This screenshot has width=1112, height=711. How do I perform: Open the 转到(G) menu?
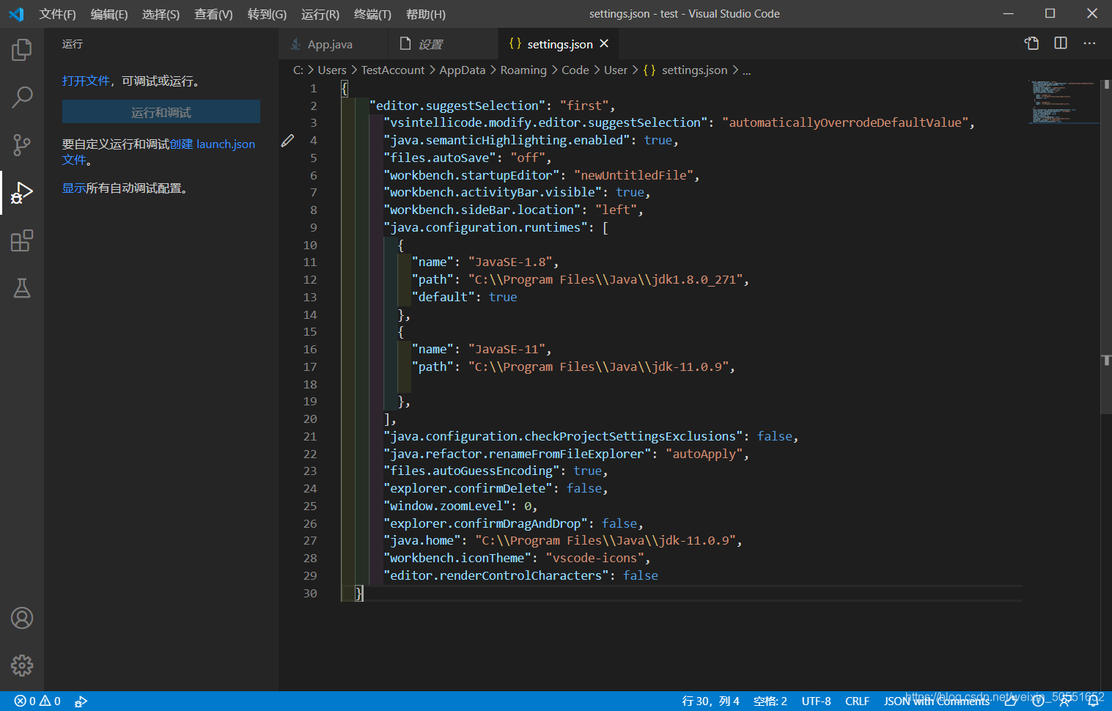[267, 14]
